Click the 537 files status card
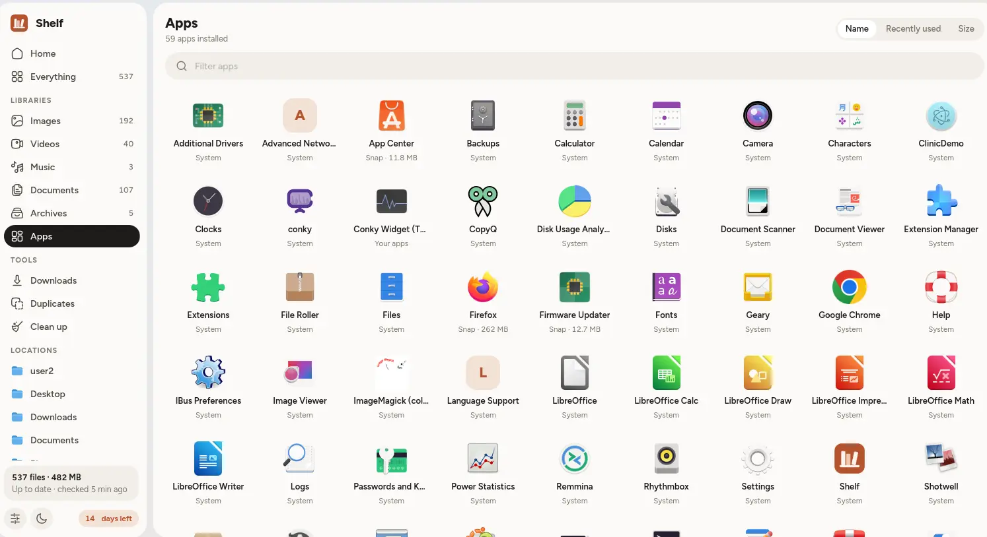The width and height of the screenshot is (987, 537). click(71, 483)
